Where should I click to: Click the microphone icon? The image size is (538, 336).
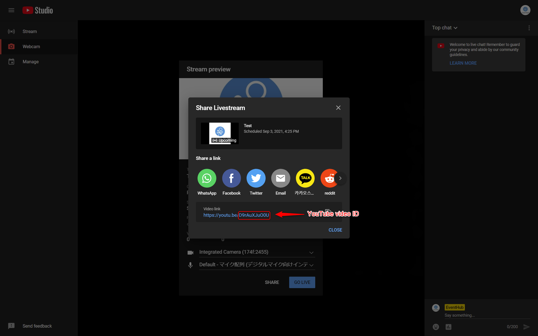point(190,265)
